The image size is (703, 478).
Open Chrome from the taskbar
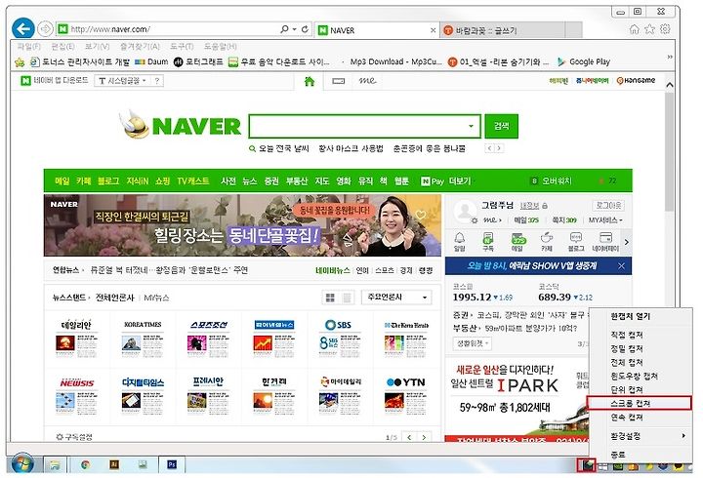pyautogui.click(x=85, y=465)
